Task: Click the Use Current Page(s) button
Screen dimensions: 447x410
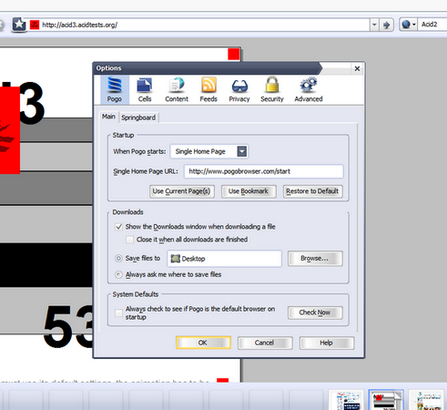Action: pyautogui.click(x=181, y=191)
